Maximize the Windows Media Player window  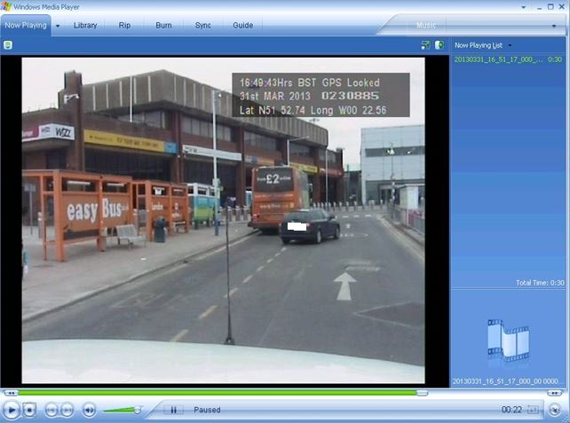(550, 7)
